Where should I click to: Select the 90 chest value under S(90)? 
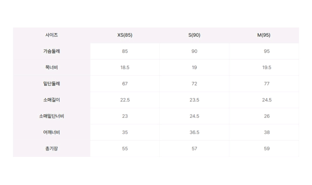coord(194,51)
